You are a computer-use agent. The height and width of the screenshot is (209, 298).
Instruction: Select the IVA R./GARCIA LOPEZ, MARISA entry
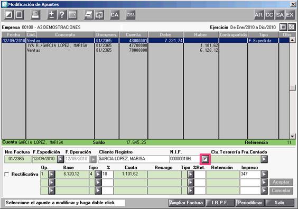145,46
